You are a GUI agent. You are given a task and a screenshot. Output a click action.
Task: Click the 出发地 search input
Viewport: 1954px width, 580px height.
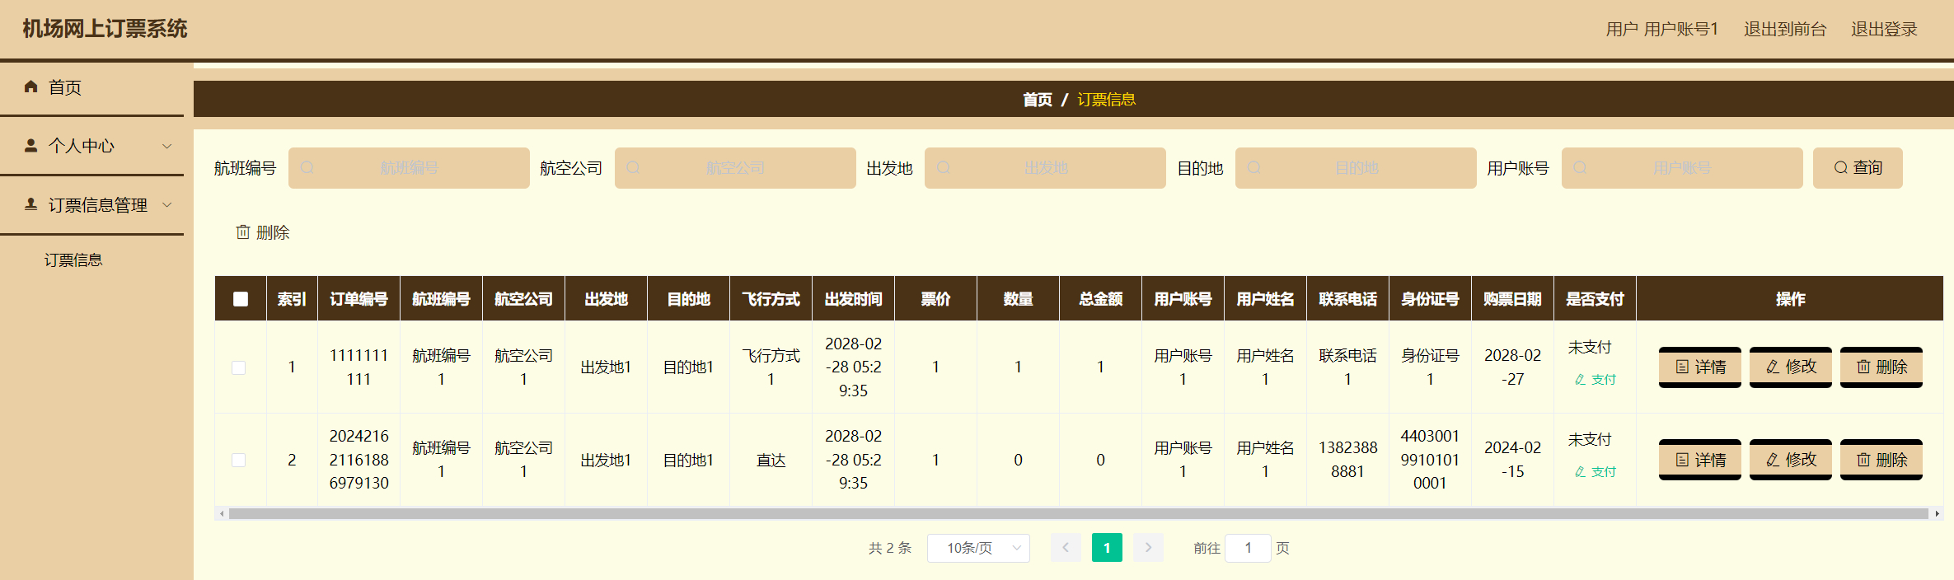click(x=1045, y=168)
